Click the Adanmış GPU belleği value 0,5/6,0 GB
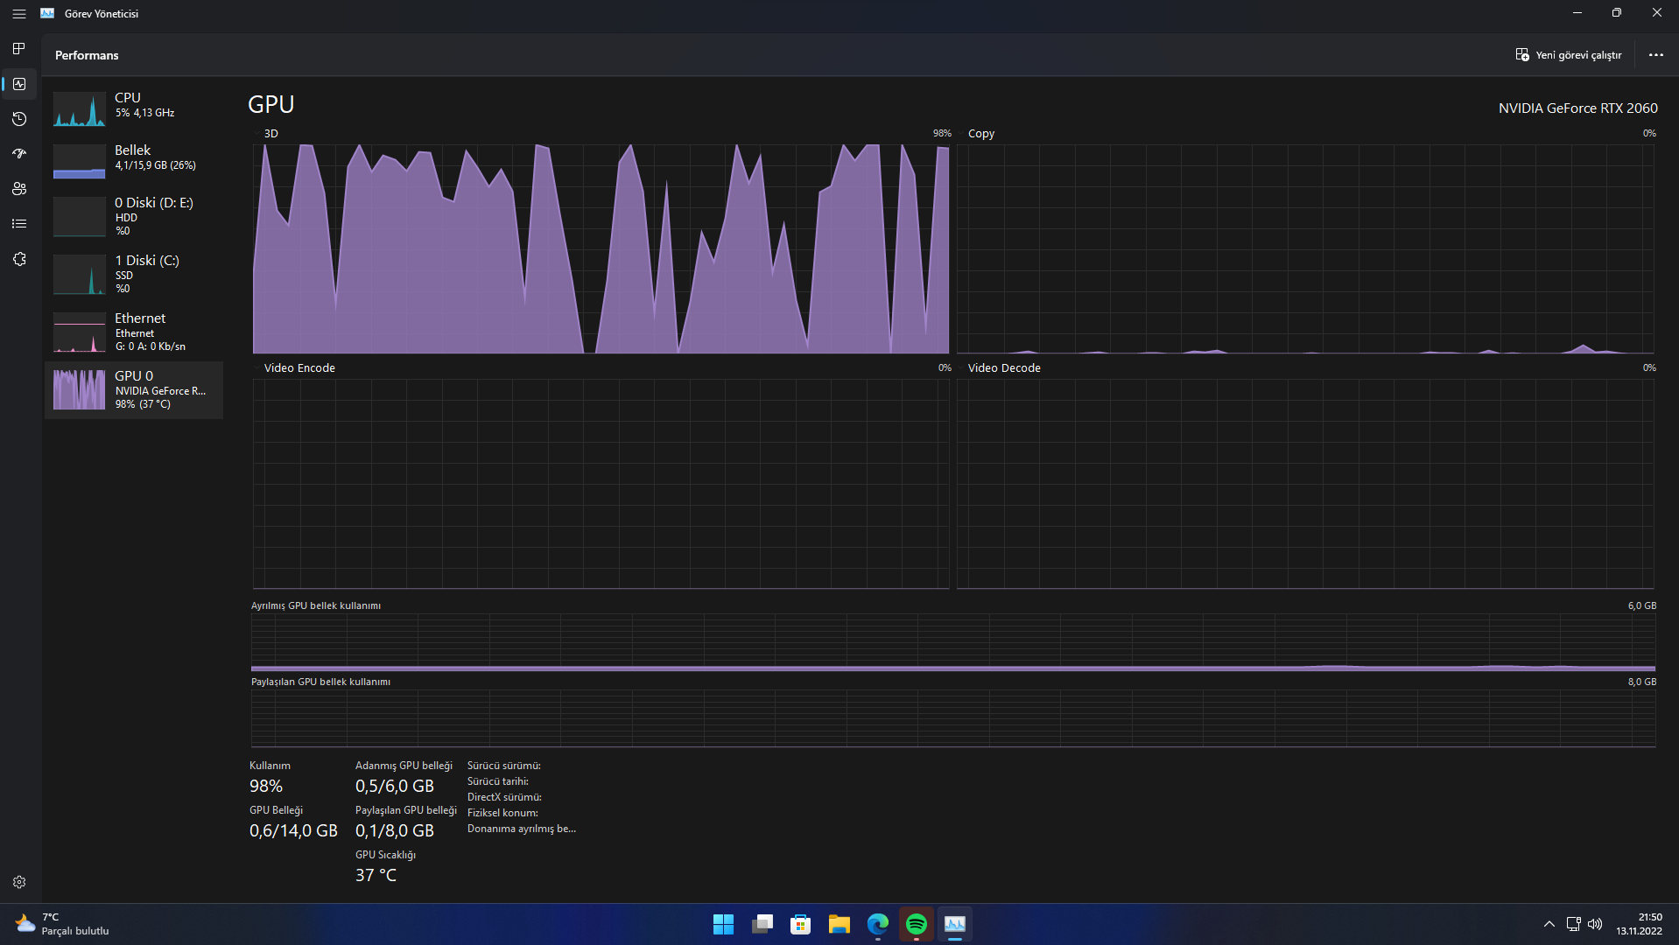 coord(395,787)
